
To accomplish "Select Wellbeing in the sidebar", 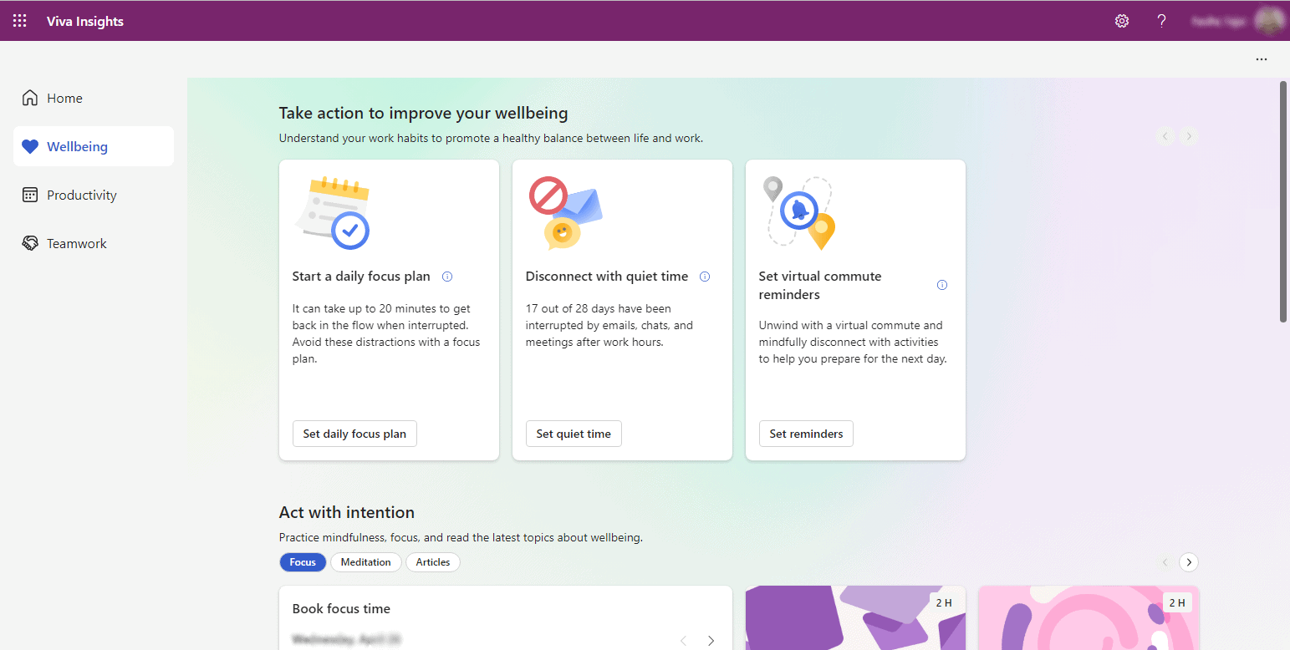I will pos(94,146).
